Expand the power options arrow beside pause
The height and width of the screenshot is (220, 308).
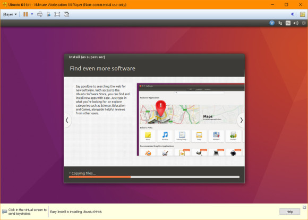32,14
